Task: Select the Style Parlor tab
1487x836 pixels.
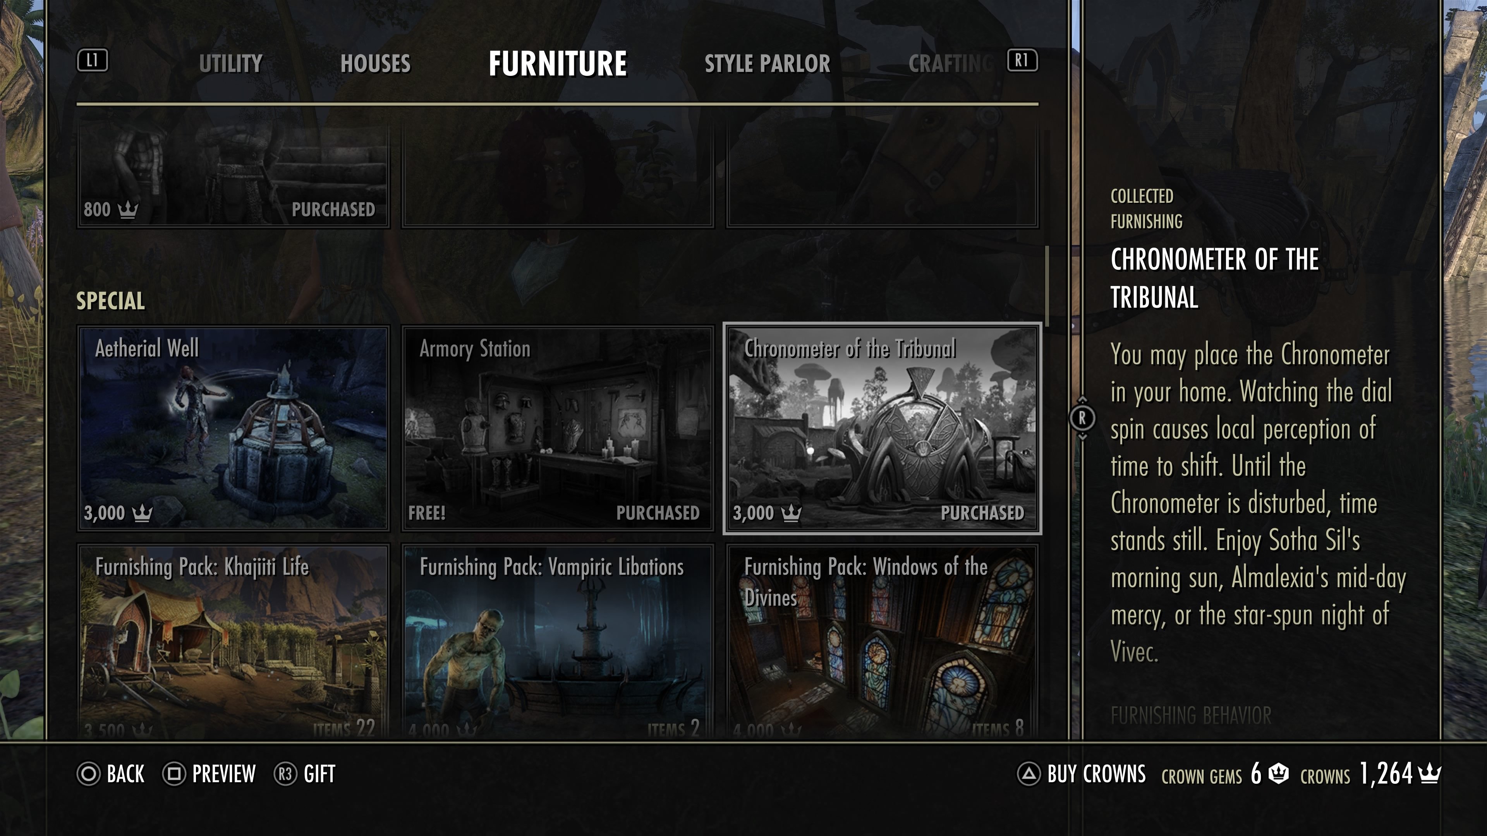Action: point(767,63)
